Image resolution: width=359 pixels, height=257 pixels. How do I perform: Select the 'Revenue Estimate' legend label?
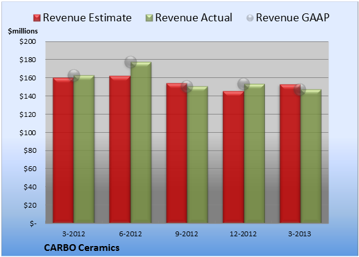coord(87,18)
